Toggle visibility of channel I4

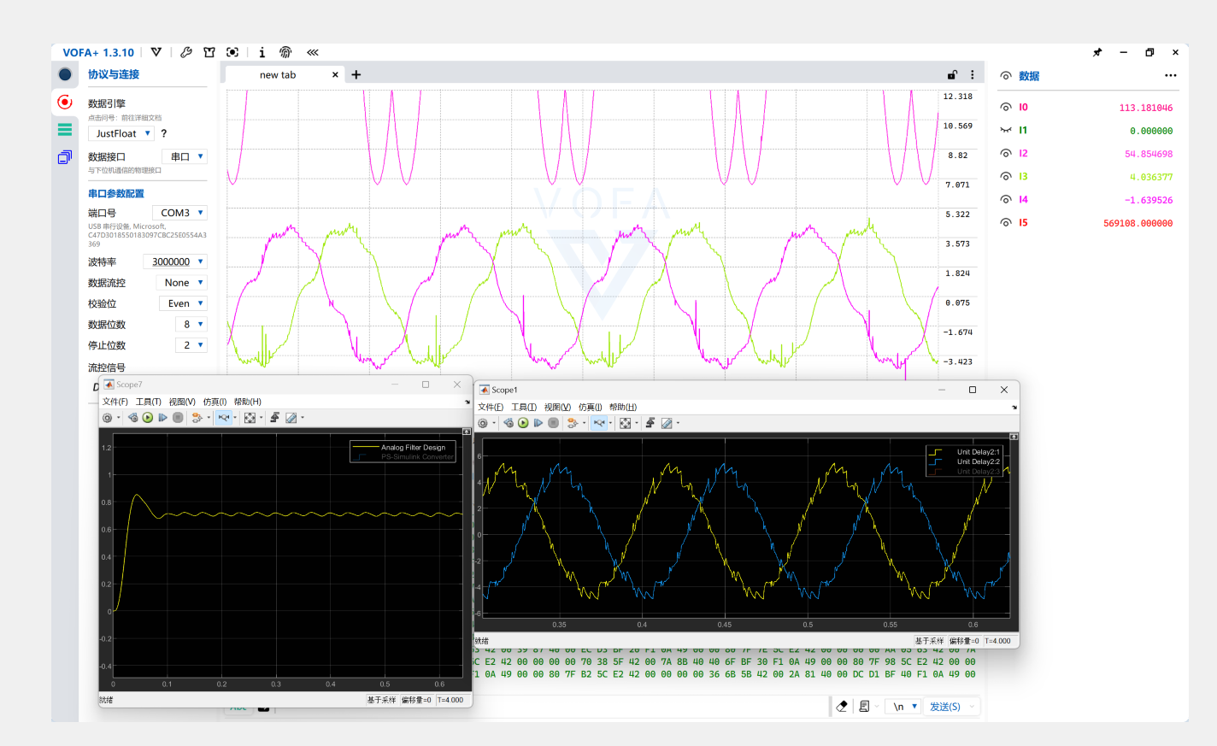pos(1006,200)
